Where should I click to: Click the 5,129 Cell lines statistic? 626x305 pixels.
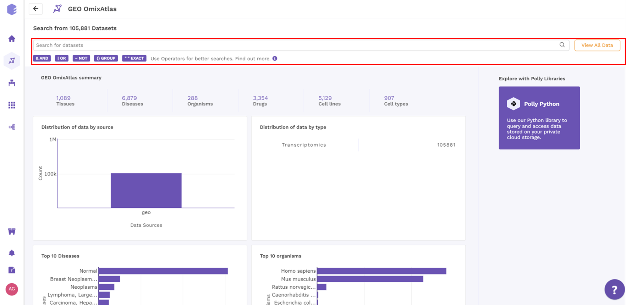click(x=329, y=101)
